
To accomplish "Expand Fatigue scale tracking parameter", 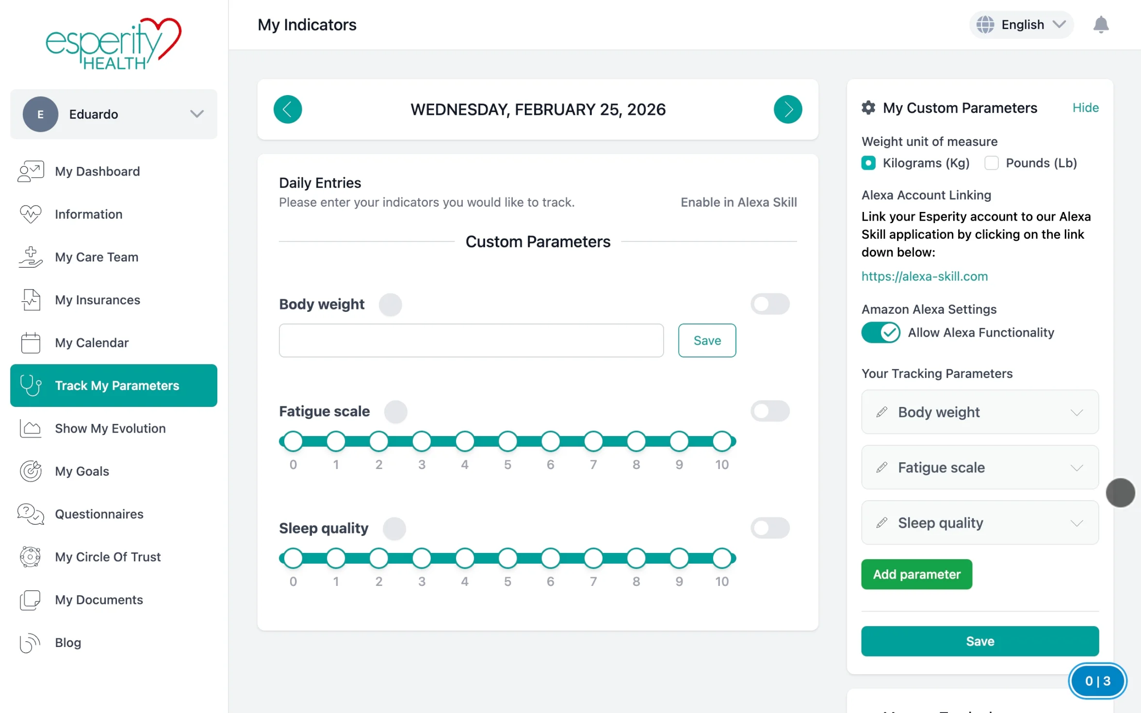I will point(1077,468).
